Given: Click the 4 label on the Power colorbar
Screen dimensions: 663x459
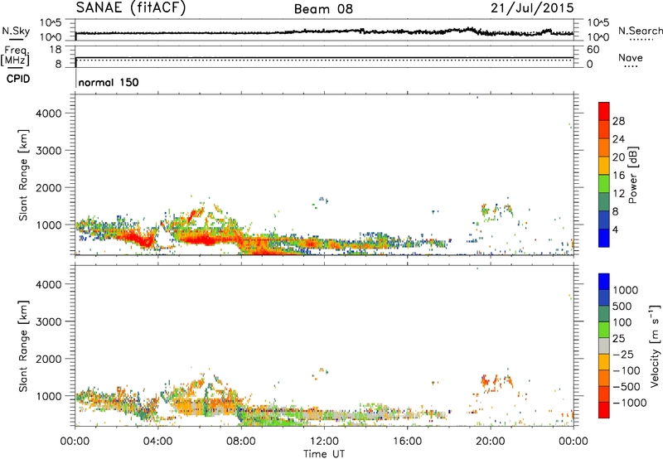Looking at the screenshot, I should 616,229.
